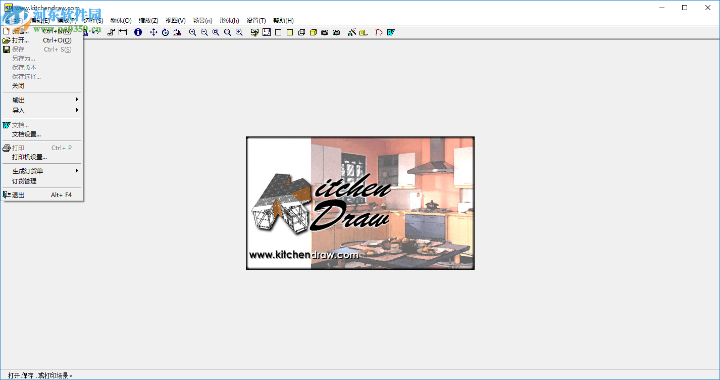Select the 文档设置... menu entry
This screenshot has width=720, height=380.
click(42, 134)
